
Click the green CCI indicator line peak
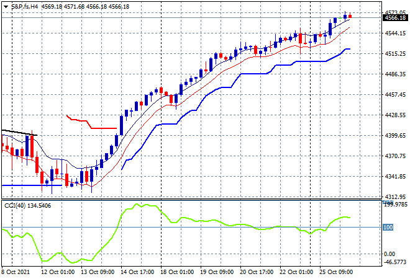(x=137, y=204)
